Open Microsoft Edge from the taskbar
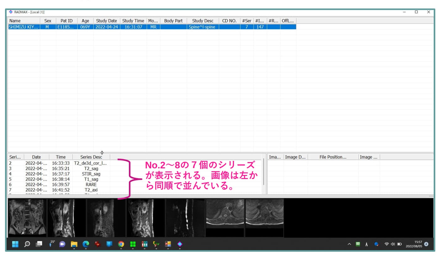Screen dimensions: 440x258 [86, 244]
